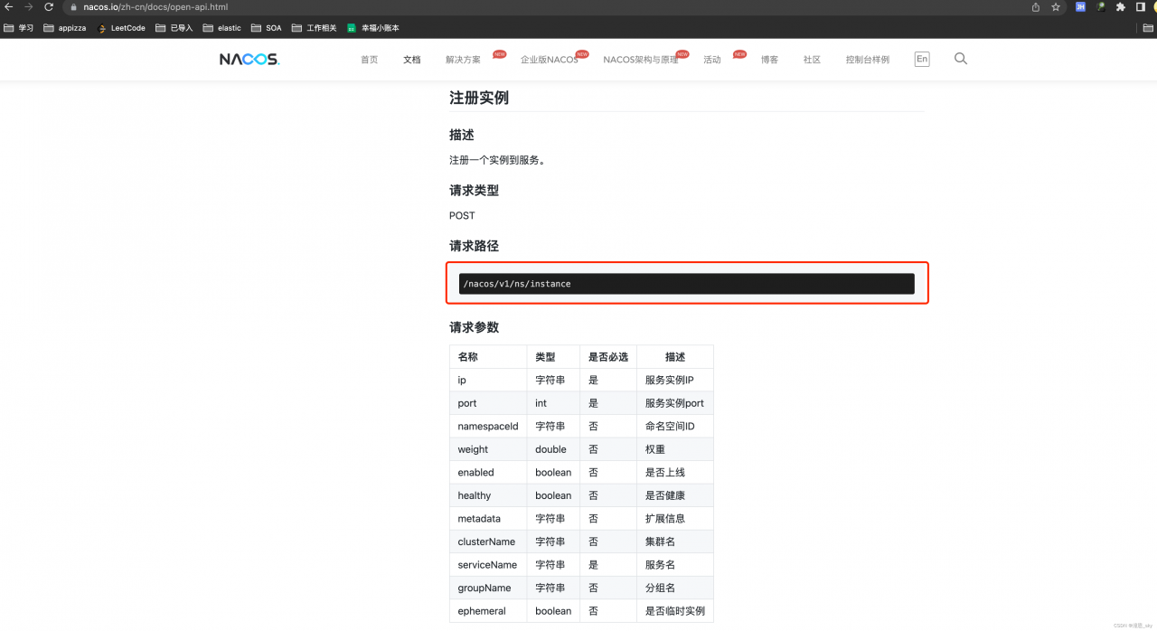
Task: Click the ephemeral parameter cell
Action: pyautogui.click(x=488, y=611)
